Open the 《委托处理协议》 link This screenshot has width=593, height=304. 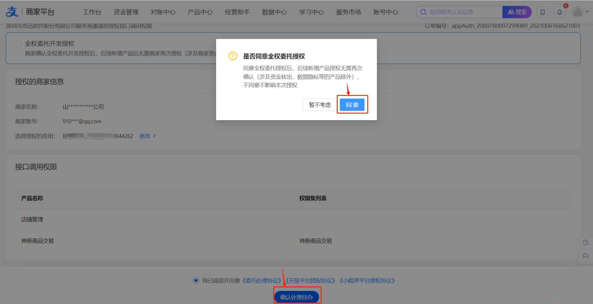pyautogui.click(x=261, y=281)
